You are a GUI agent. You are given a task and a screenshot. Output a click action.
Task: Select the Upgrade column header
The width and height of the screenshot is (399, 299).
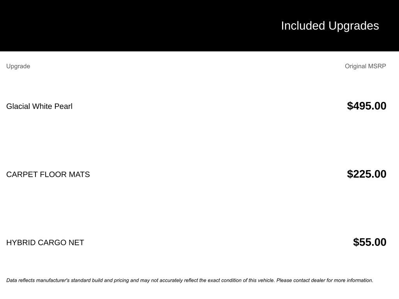click(x=18, y=66)
